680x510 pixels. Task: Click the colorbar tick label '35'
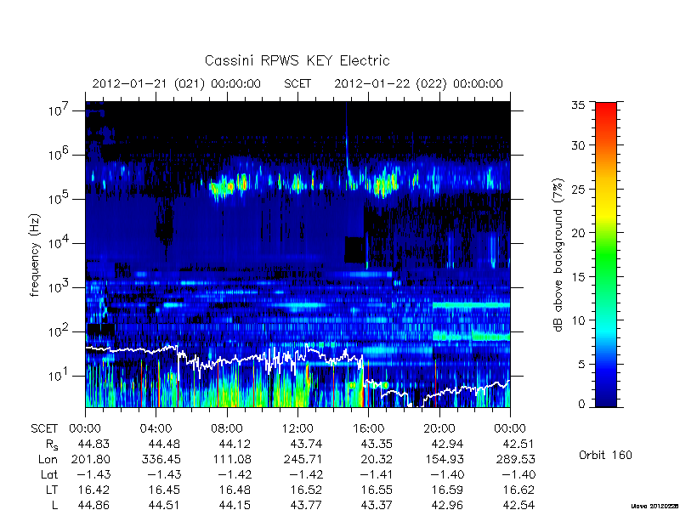(578, 105)
